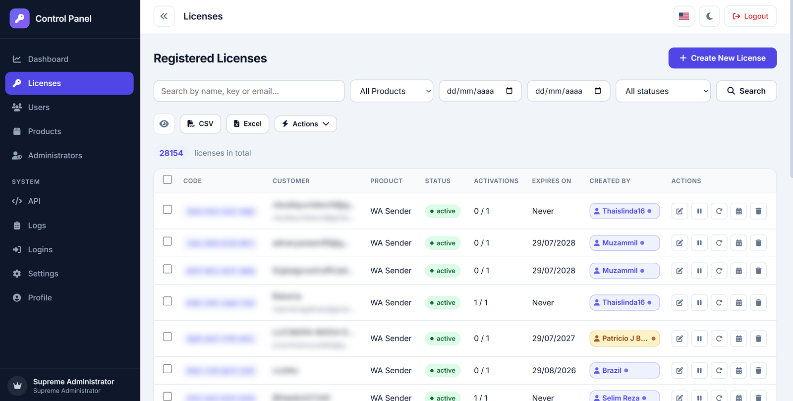Focus the search by name field
793x401 pixels.
tap(249, 91)
